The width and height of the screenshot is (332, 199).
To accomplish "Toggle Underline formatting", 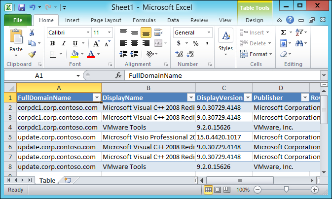I will 75,43.
